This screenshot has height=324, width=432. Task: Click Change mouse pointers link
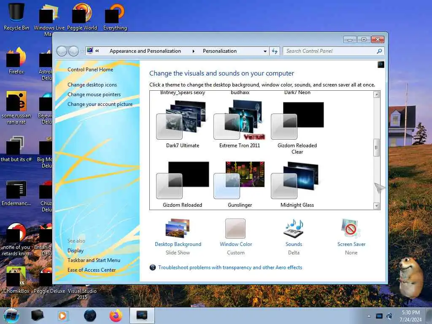tap(94, 94)
